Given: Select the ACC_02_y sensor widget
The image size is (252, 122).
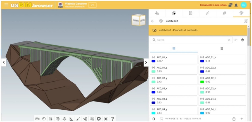Looking at the screenshot, I should (x=174, y=80).
